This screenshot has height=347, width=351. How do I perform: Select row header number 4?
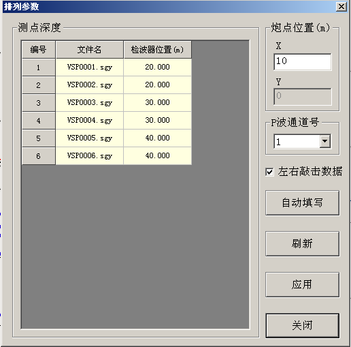(x=39, y=121)
